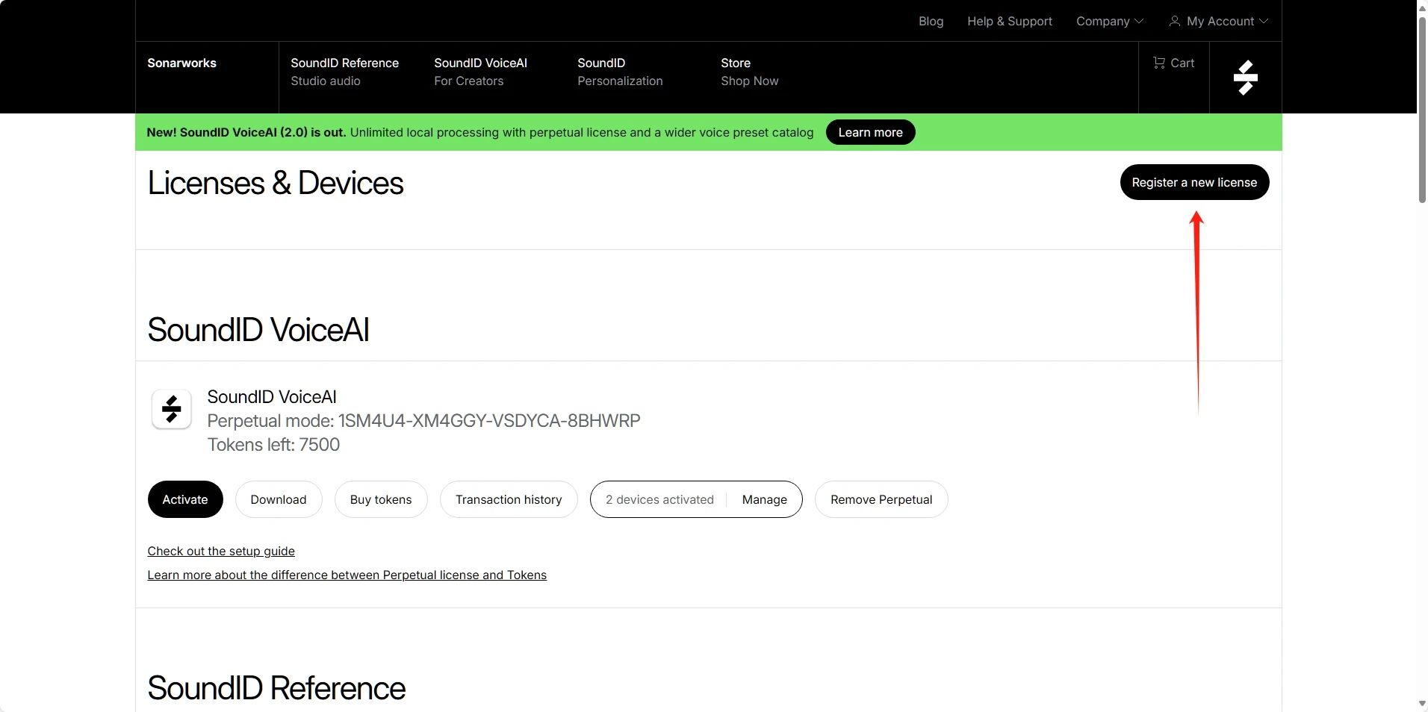
Task: Click the Sonarworks logo icon in header
Action: [x=1245, y=78]
